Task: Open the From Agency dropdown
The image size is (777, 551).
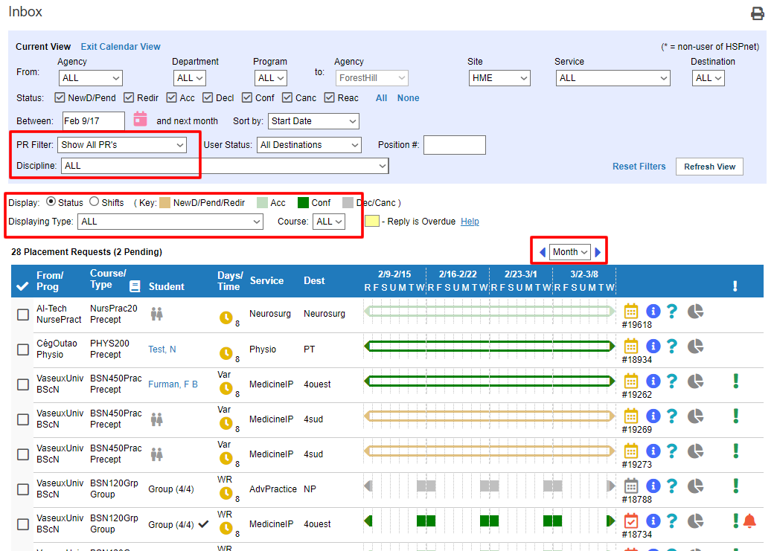Action: 90,78
